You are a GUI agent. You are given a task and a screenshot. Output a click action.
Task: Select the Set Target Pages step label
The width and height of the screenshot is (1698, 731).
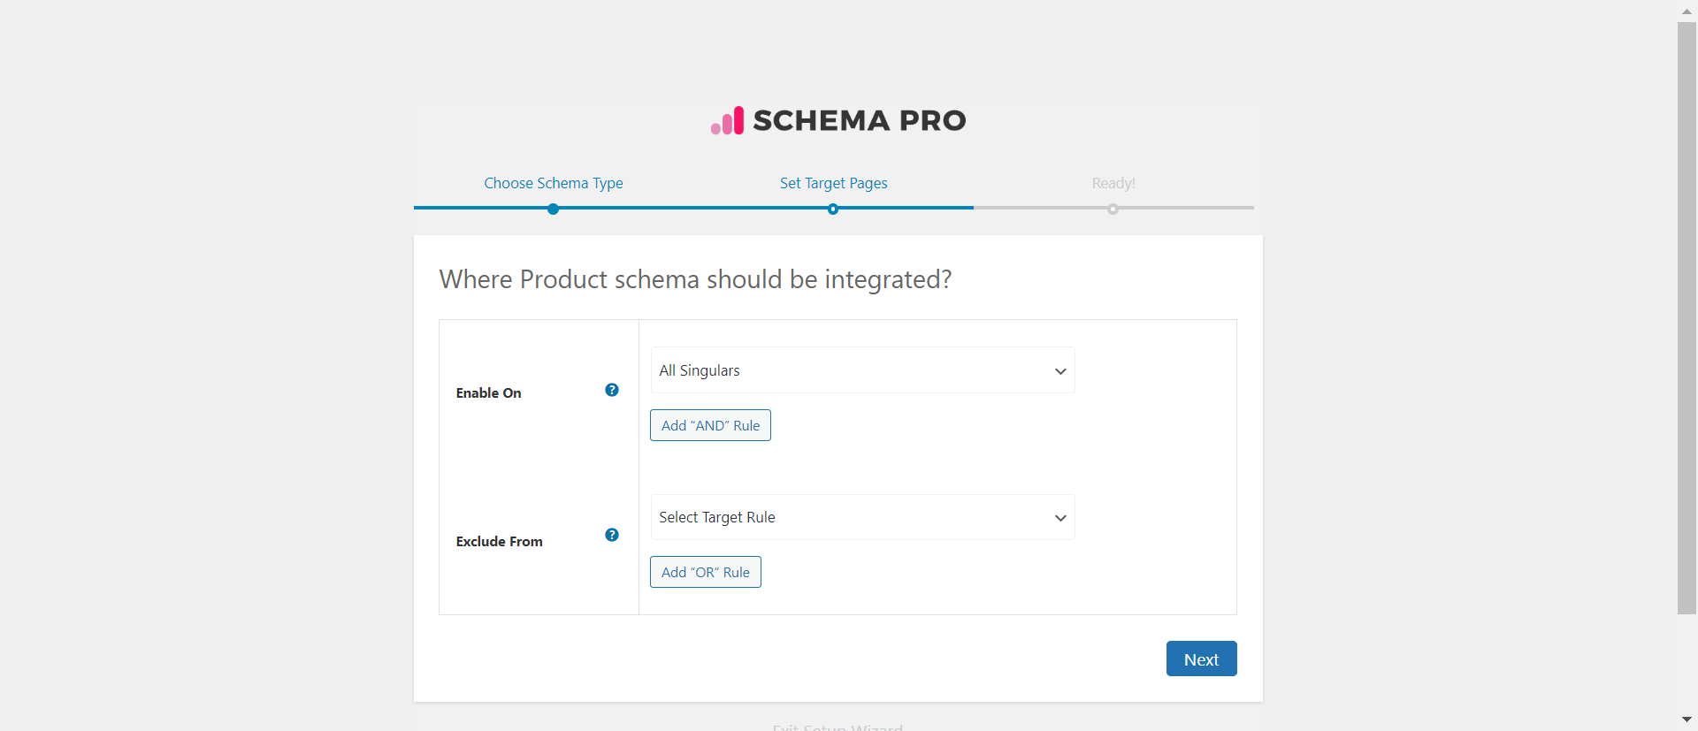pyautogui.click(x=833, y=183)
